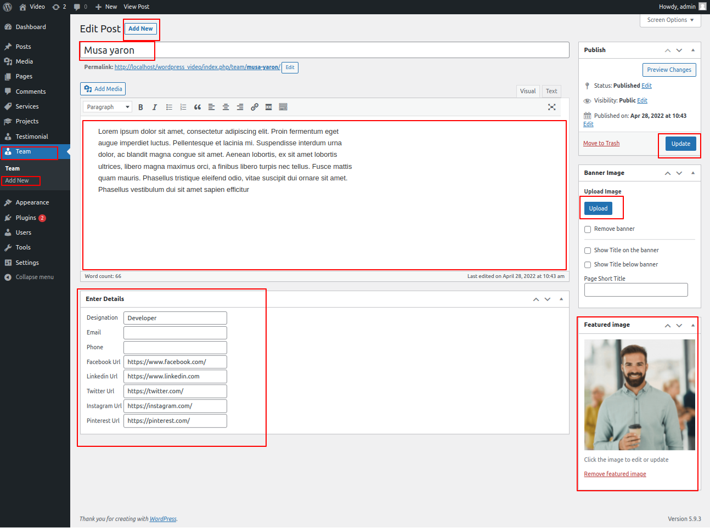Toggle the editor toolbar kitchen sink
This screenshot has height=528, width=710.
(283, 107)
